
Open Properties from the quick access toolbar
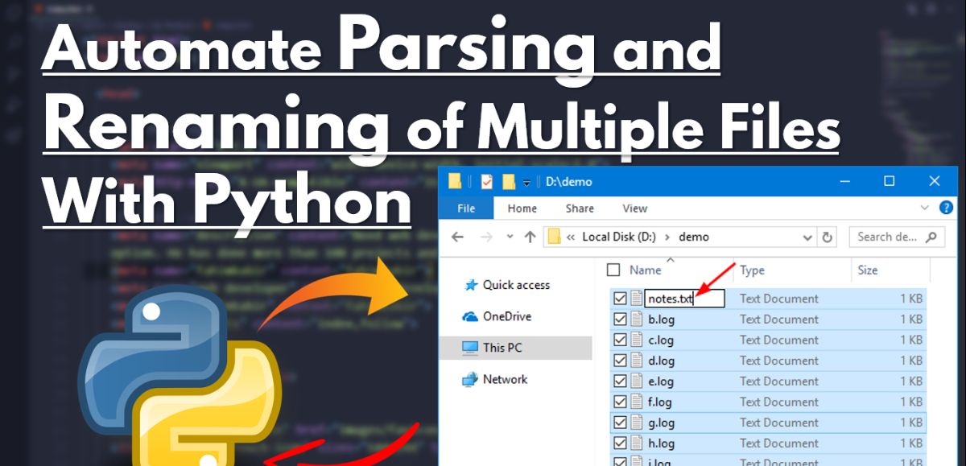tap(486, 182)
